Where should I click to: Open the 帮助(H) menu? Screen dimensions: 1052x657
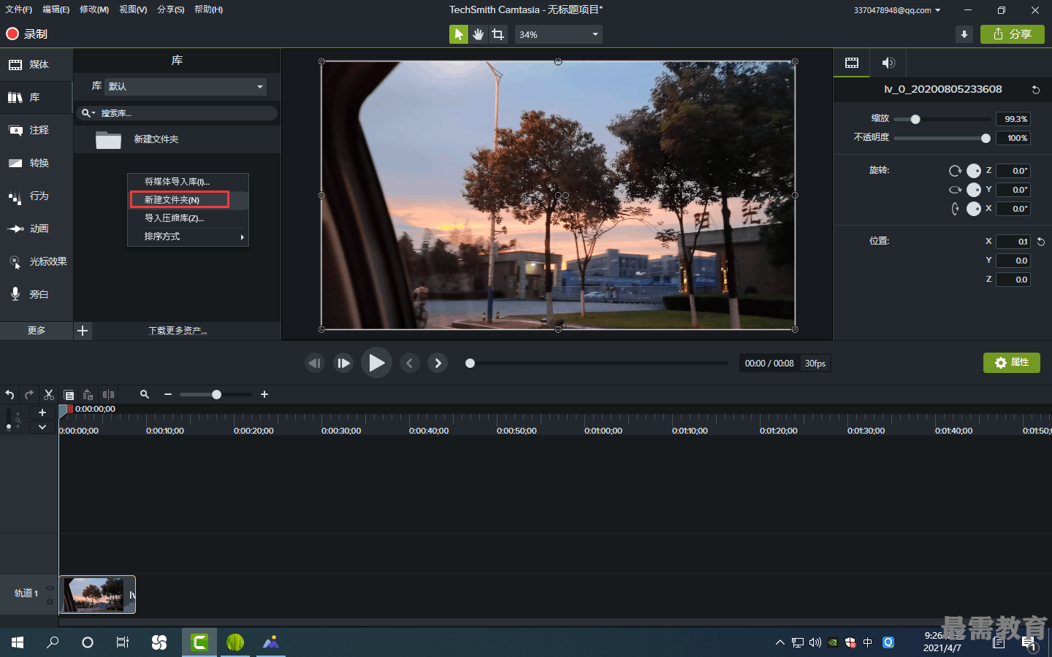point(209,9)
